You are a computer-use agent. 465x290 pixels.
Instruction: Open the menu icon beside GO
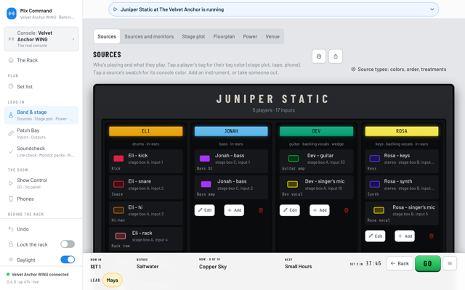pos(450,263)
